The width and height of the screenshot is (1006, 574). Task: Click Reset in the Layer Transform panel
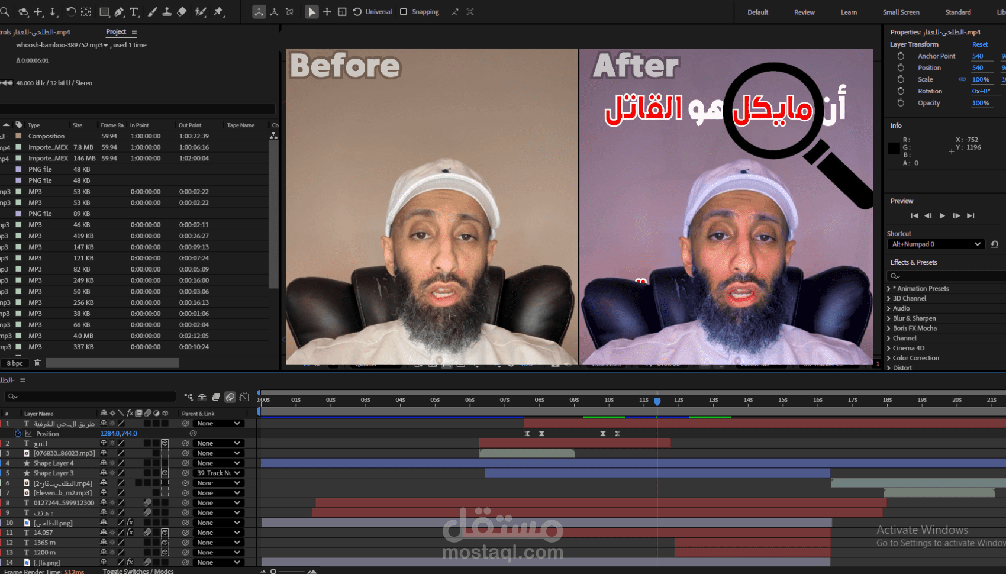(980, 44)
